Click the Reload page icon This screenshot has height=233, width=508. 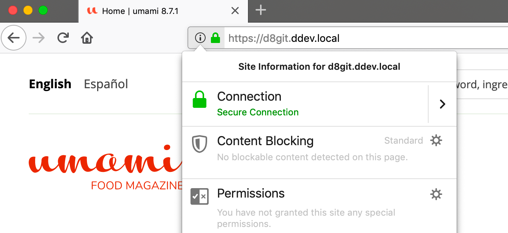coord(63,38)
